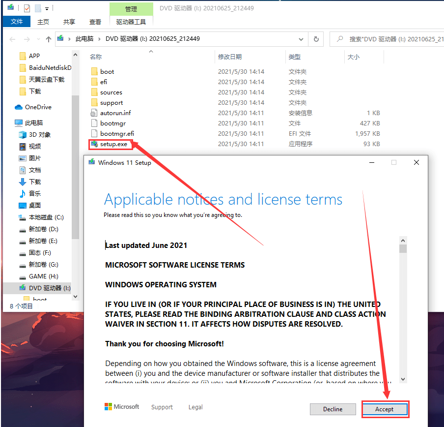Sort files by 修改日期 column
444x427 pixels.
click(230, 57)
